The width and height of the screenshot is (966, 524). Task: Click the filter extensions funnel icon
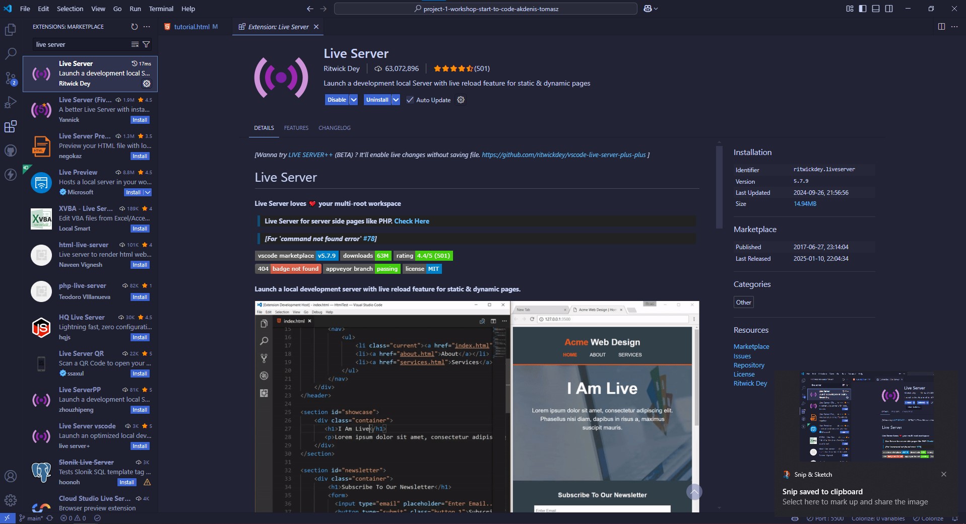pyautogui.click(x=146, y=44)
